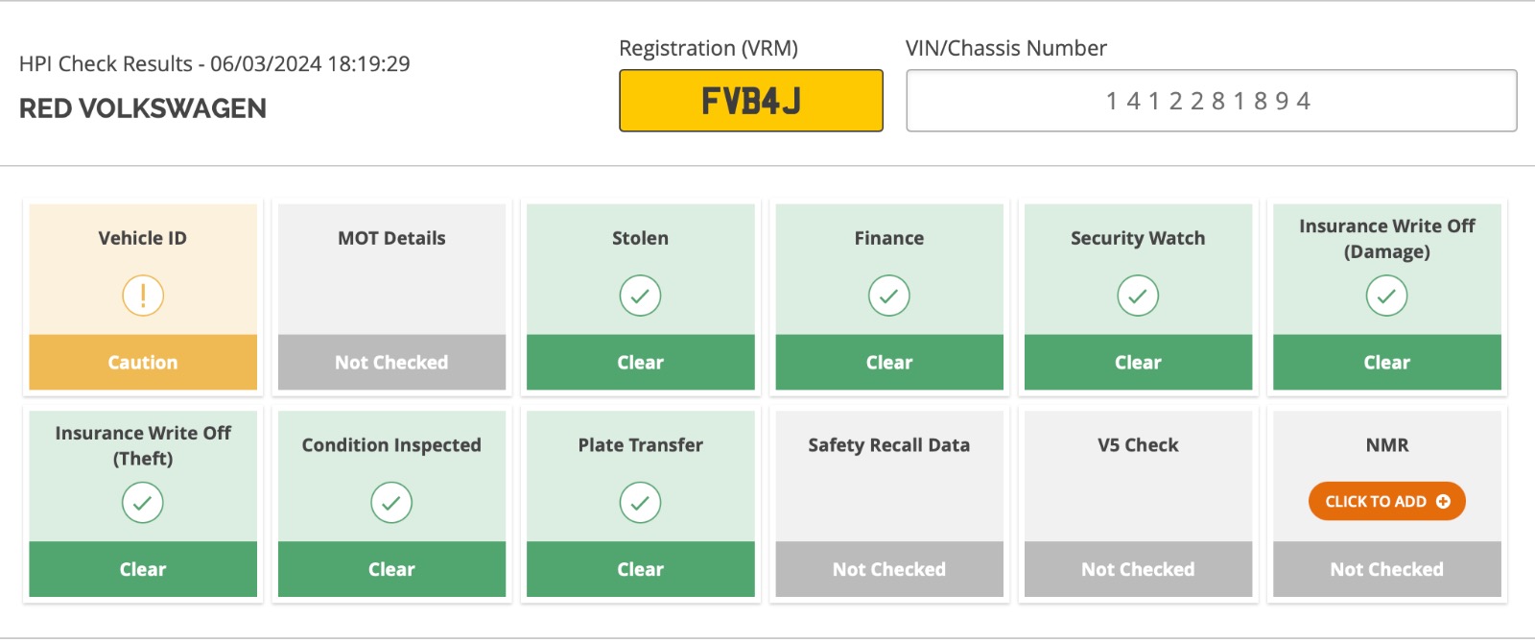The image size is (1535, 642).
Task: Click the Finance Clear status bar
Action: tap(889, 362)
